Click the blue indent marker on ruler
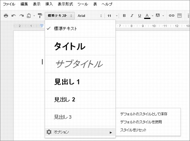The width and height of the screenshot is (190, 141). tap(42, 26)
